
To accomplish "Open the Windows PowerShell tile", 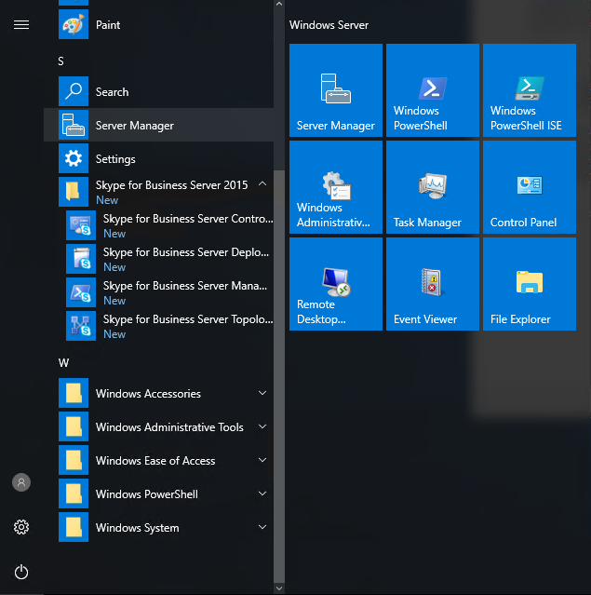I will click(433, 90).
